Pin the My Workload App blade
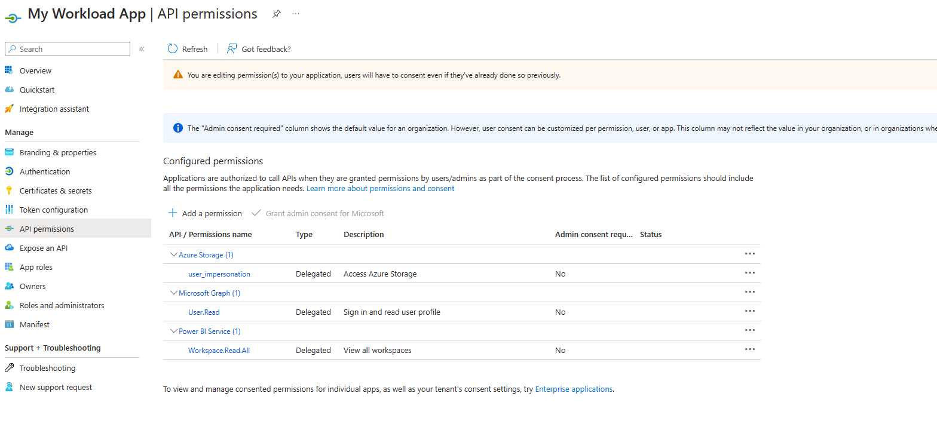 (276, 14)
